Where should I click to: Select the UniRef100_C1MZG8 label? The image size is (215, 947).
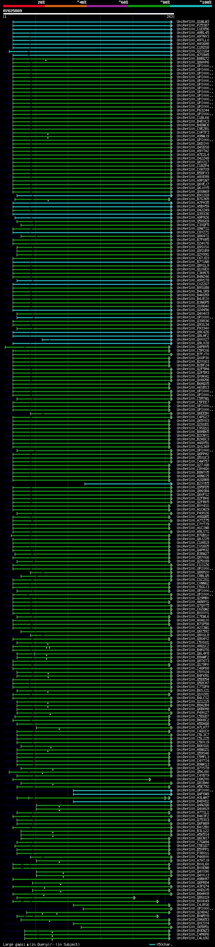[x=193, y=47]
